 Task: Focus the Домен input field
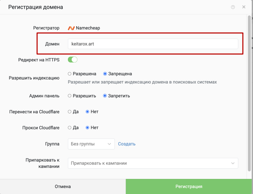coord(153,44)
